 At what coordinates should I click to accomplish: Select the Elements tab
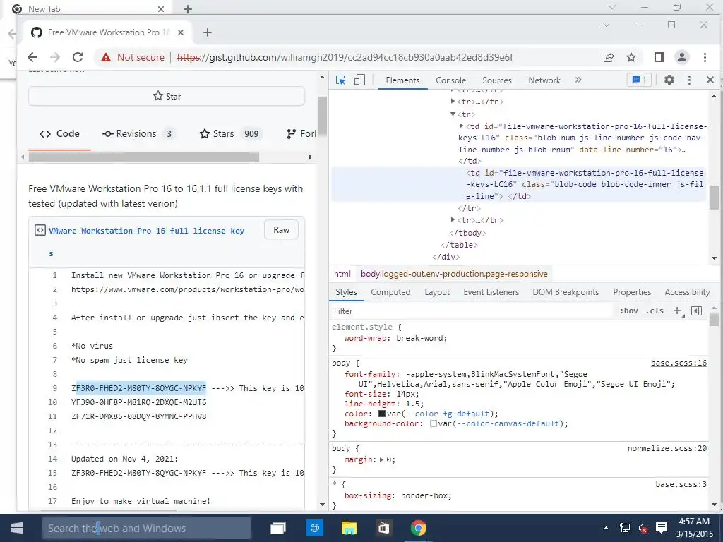(402, 80)
